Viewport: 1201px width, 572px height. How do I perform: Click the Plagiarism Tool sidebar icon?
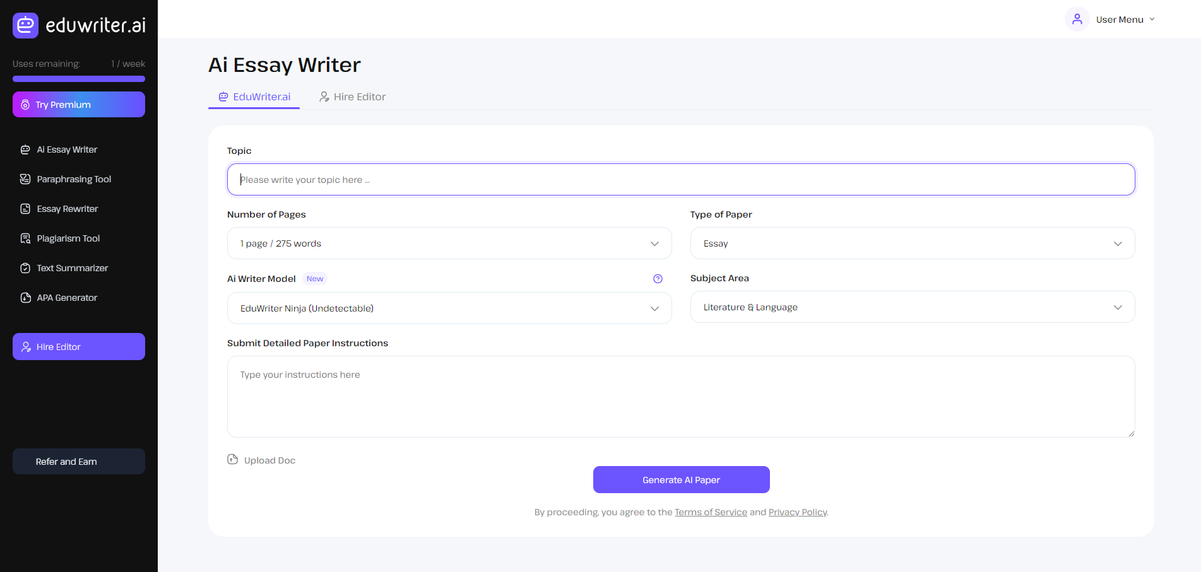click(x=25, y=238)
